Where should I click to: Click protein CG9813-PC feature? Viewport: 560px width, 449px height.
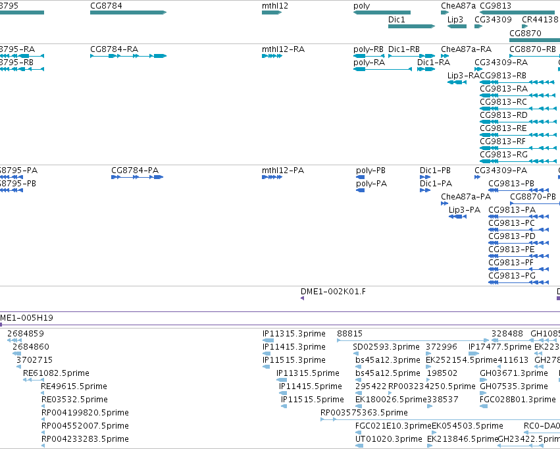519,230
